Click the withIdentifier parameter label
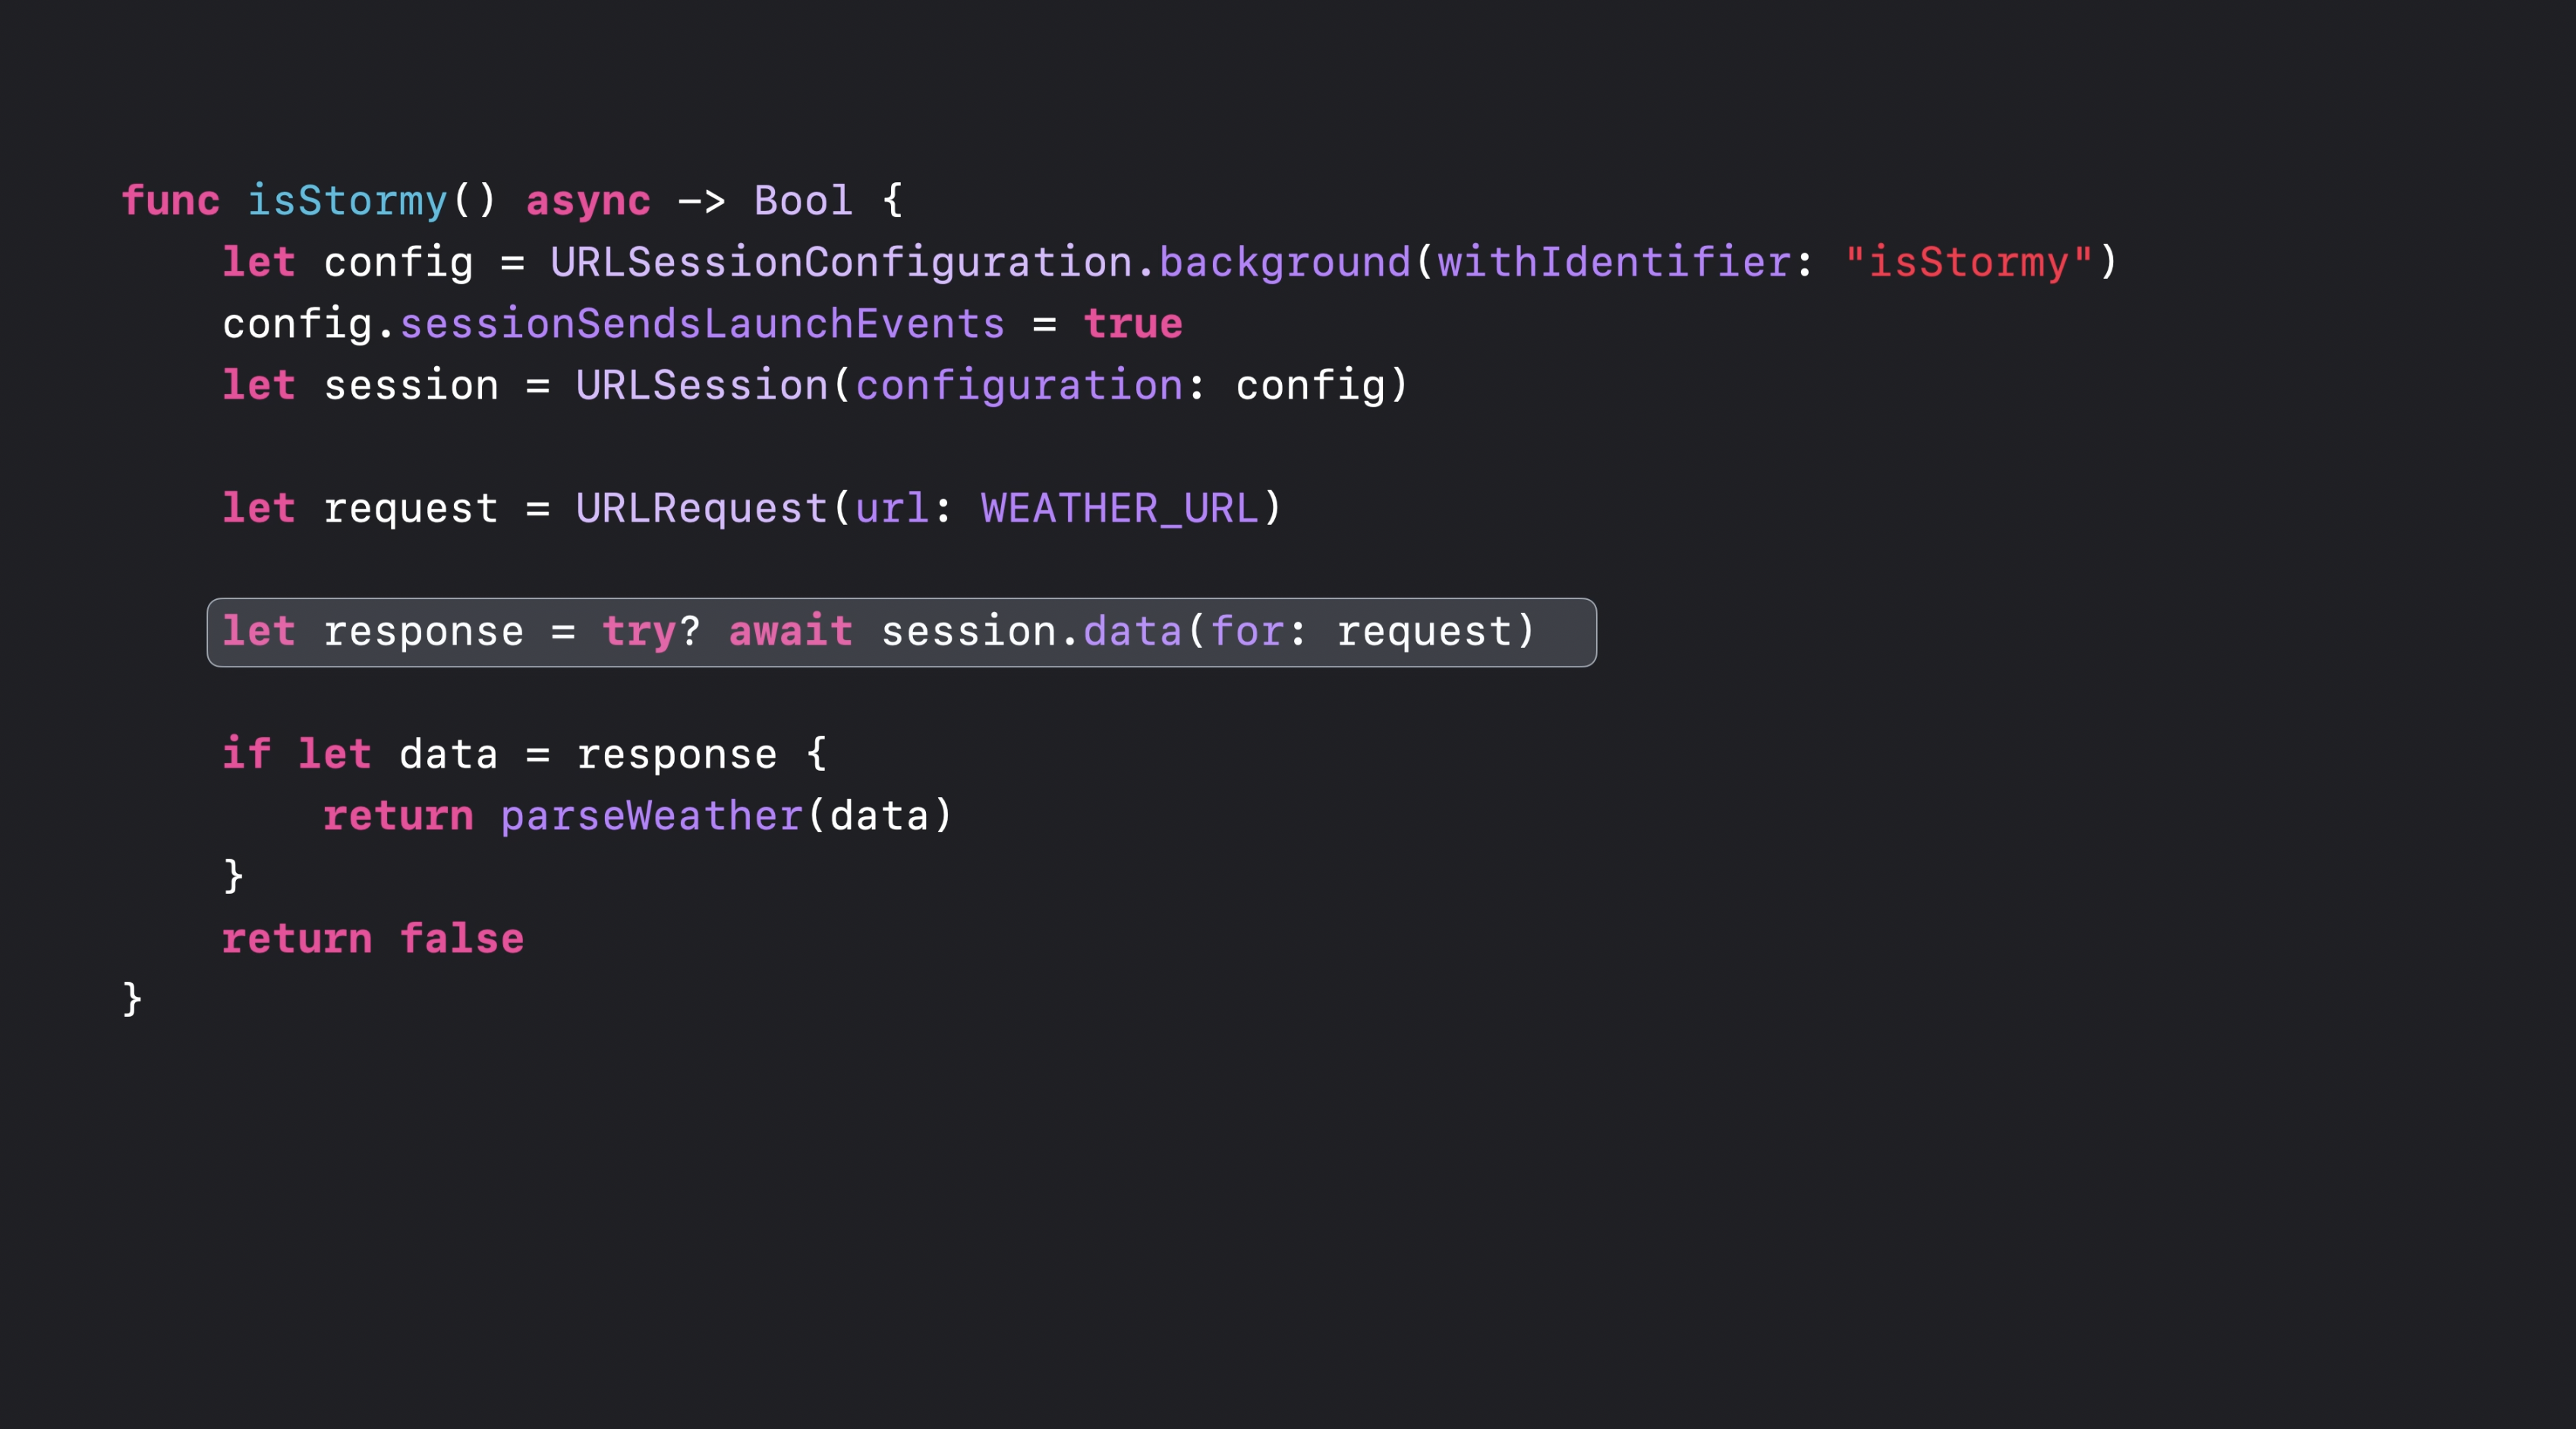The height and width of the screenshot is (1429, 2576). tap(1614, 262)
